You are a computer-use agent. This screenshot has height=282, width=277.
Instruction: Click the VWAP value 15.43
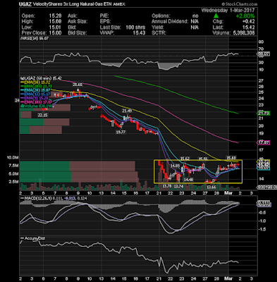click(x=139, y=33)
